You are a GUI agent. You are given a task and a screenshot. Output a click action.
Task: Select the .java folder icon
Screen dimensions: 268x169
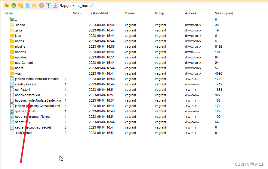(12, 30)
